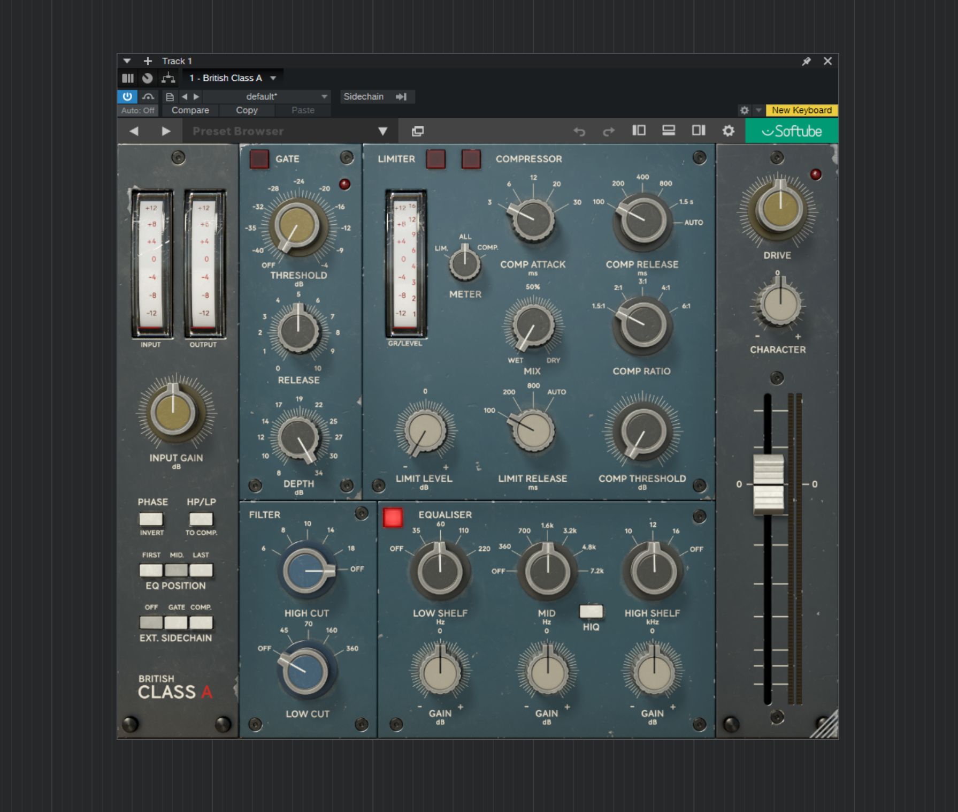Click the LOW SHELF frequency knob

pyautogui.click(x=440, y=571)
